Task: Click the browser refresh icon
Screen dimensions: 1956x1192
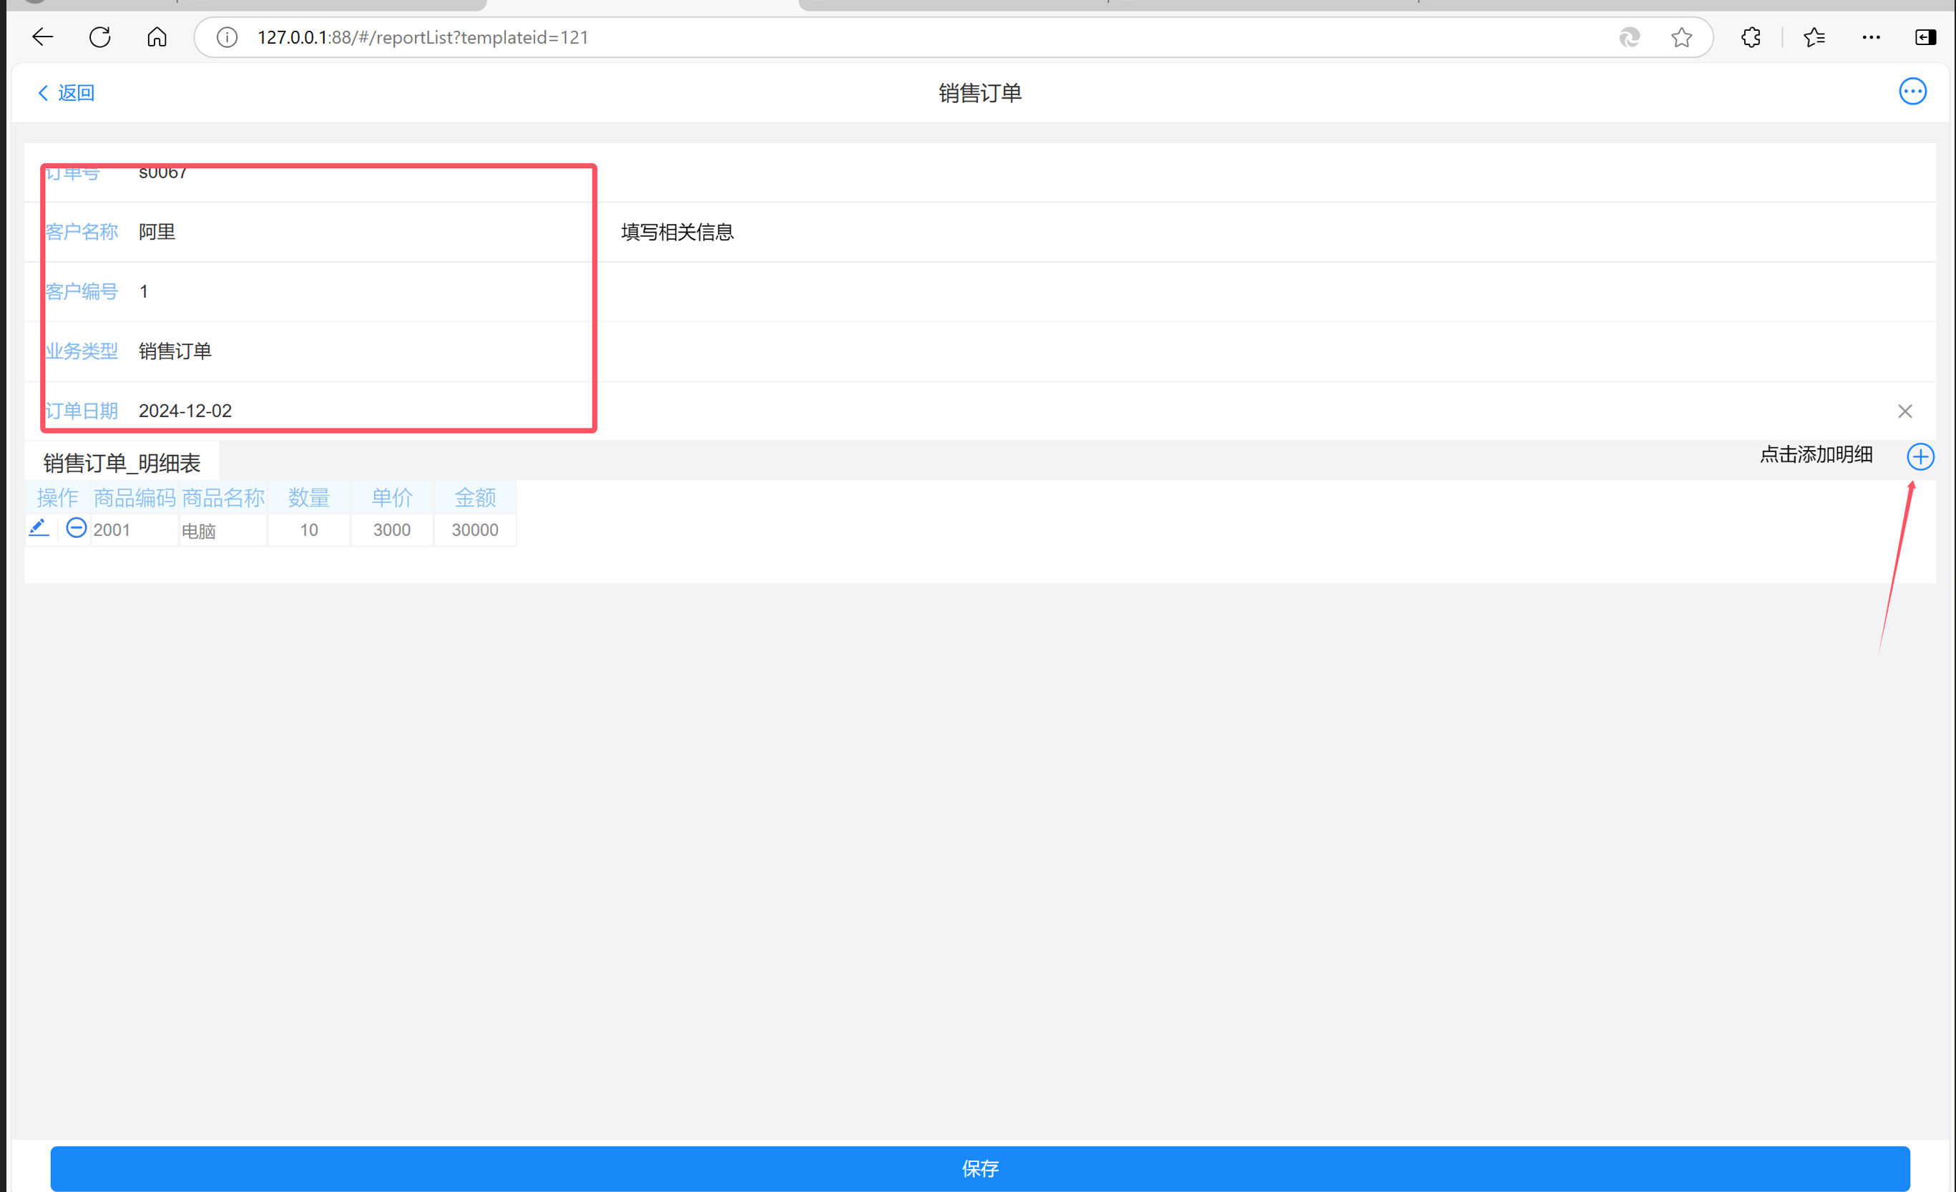Action: coord(100,37)
